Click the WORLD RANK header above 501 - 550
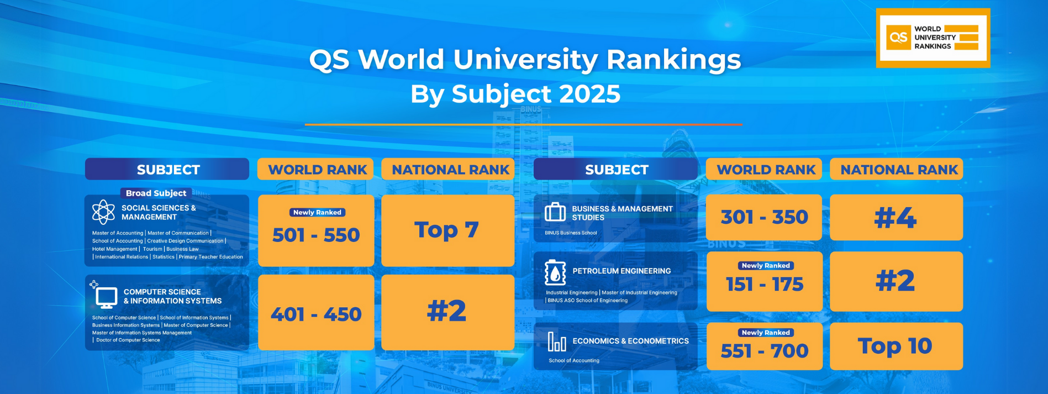 pos(316,169)
